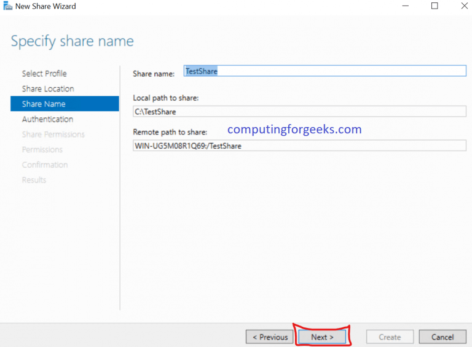
Task: Open the Share Location step
Action: pyautogui.click(x=48, y=89)
